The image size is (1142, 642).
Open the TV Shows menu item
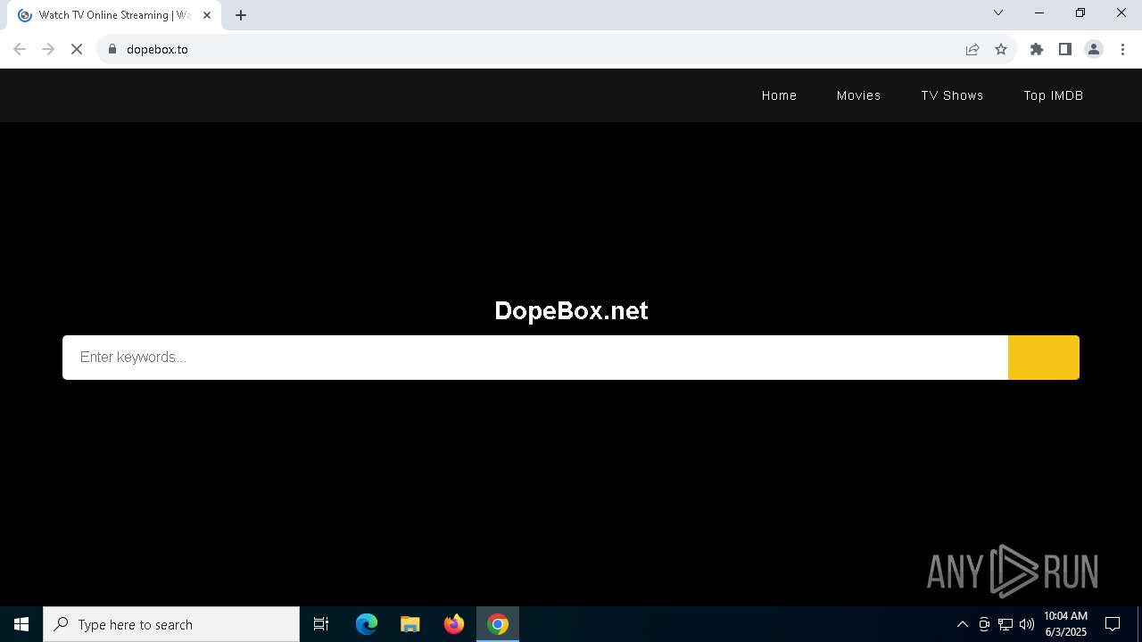[x=952, y=95]
